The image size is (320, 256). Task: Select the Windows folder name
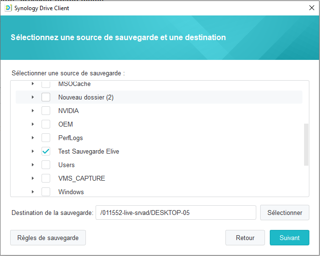point(71,192)
